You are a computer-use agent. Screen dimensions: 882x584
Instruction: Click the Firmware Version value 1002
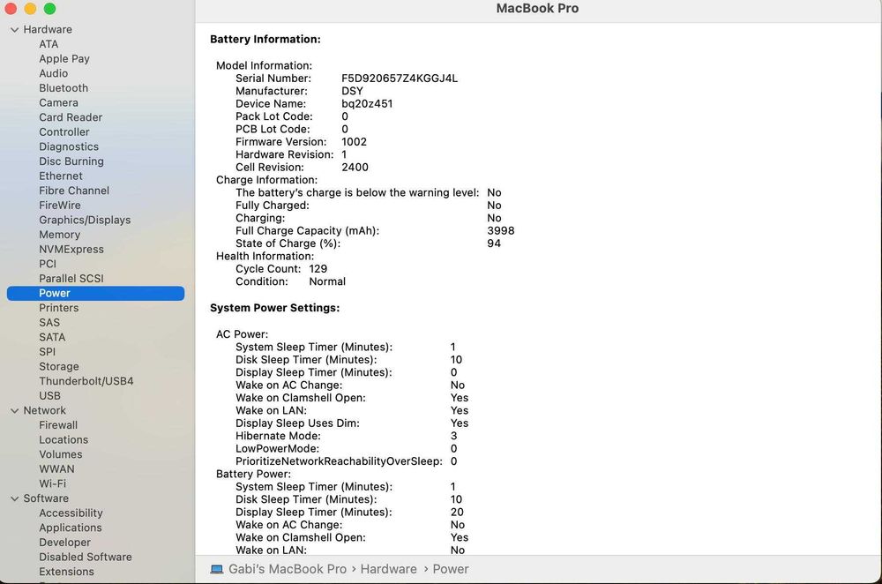pos(354,142)
